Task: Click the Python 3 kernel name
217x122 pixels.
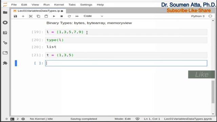Action: click(198, 16)
